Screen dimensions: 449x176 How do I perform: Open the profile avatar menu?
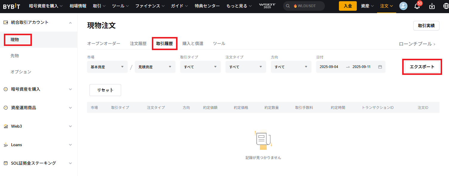403,6
